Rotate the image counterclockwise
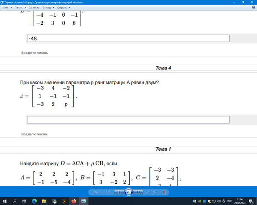 pos(148,192)
